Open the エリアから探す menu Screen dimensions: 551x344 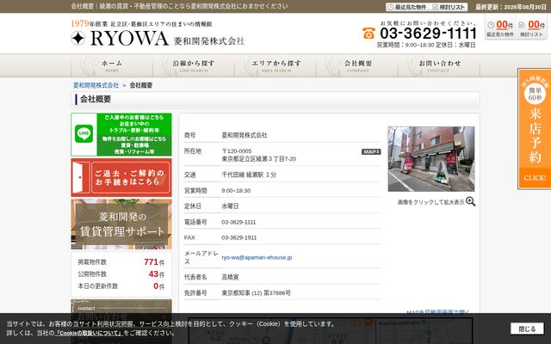pyautogui.click(x=275, y=65)
